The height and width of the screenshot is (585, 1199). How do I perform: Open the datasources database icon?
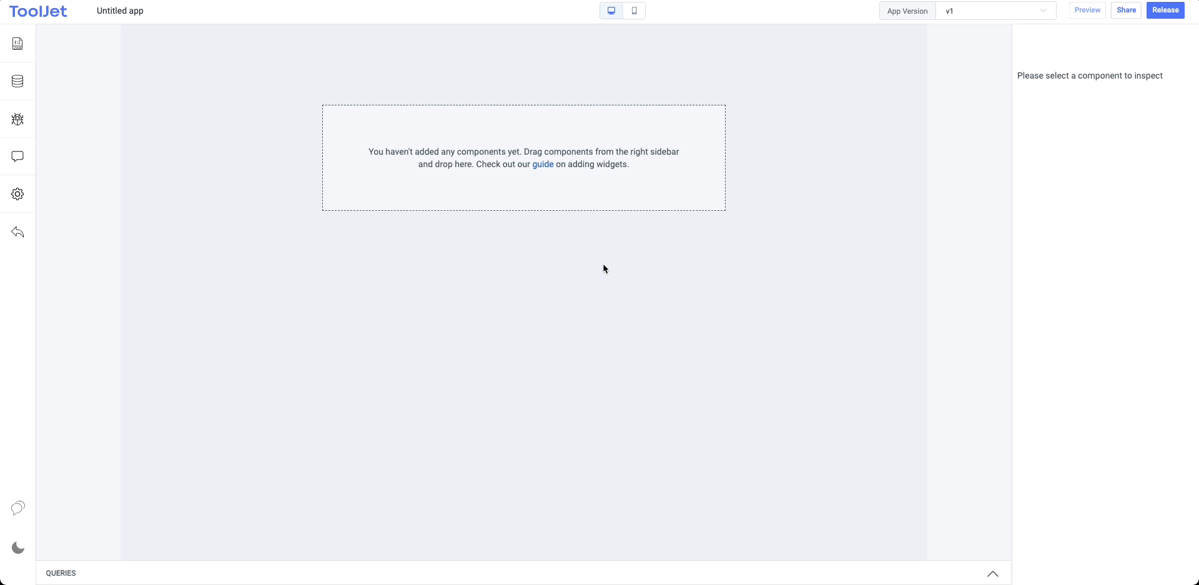[x=17, y=82]
